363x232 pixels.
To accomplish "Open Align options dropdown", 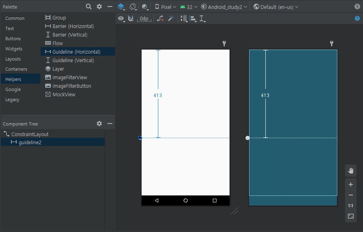I will tap(193, 18).
